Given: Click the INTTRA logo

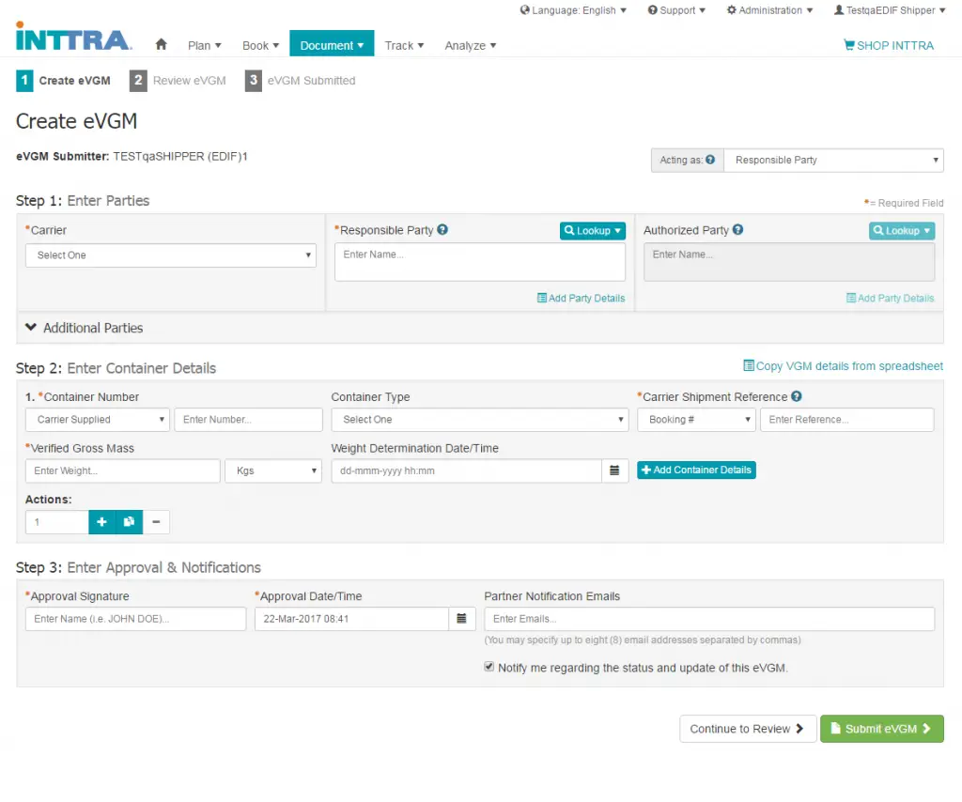Looking at the screenshot, I should coord(73,37).
